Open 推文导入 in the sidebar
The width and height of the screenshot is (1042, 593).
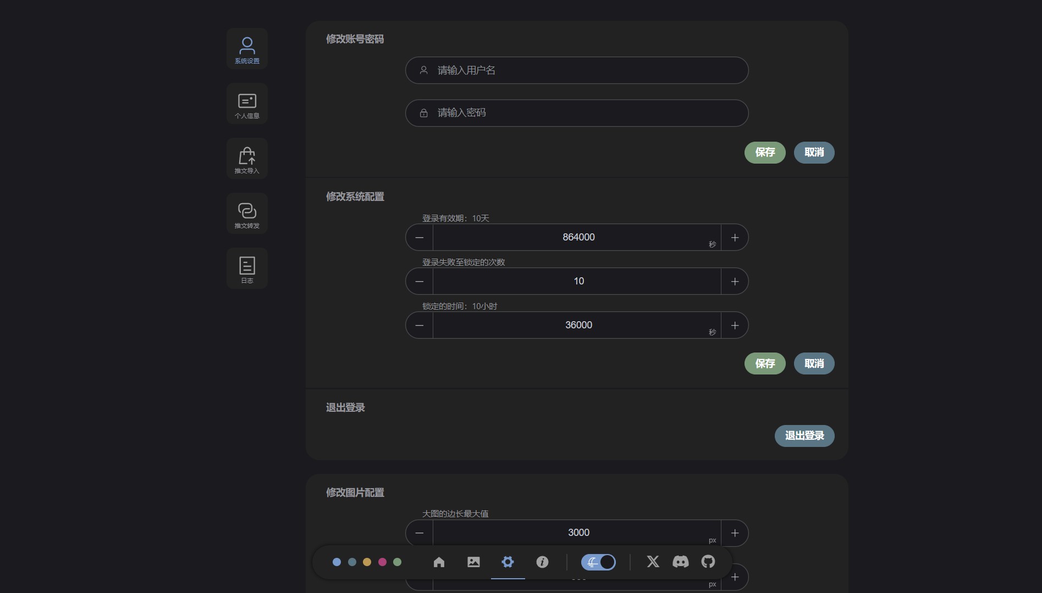click(x=247, y=159)
